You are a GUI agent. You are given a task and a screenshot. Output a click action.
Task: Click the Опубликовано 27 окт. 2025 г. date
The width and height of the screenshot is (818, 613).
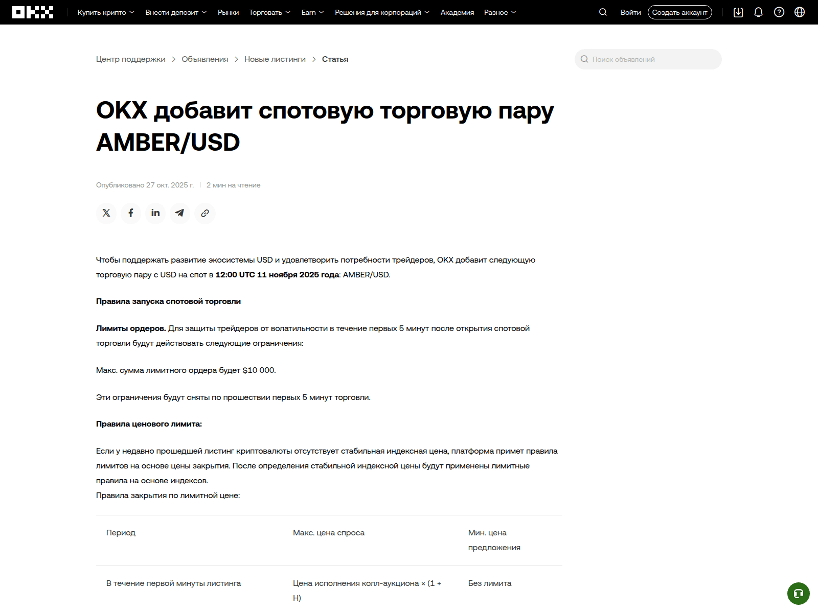tap(145, 185)
